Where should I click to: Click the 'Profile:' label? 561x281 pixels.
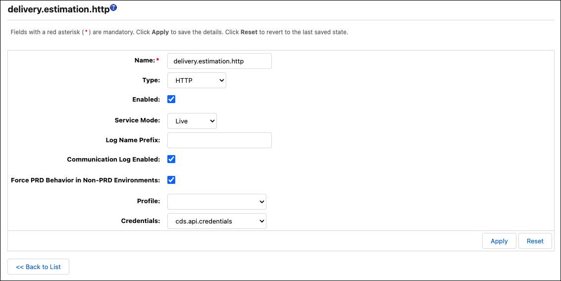pyautogui.click(x=149, y=201)
